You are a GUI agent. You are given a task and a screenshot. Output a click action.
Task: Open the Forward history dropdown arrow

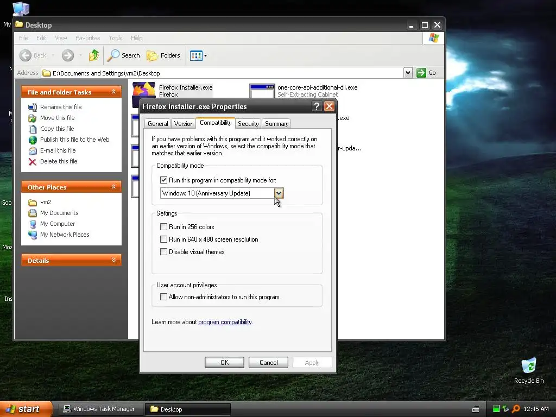coord(80,55)
